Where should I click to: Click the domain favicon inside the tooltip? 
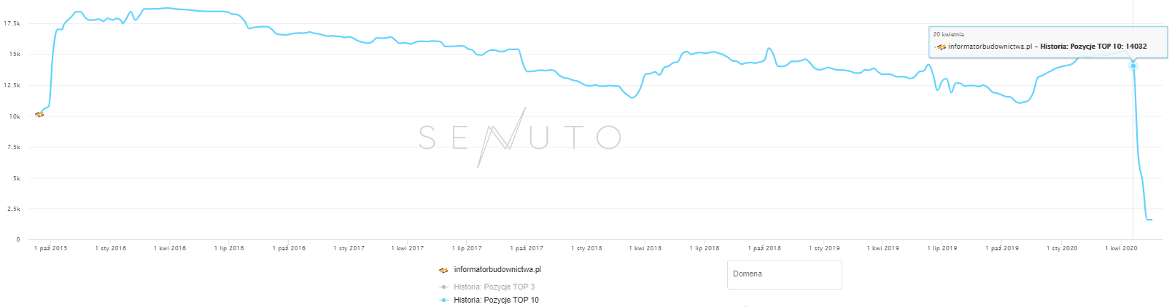coord(941,47)
